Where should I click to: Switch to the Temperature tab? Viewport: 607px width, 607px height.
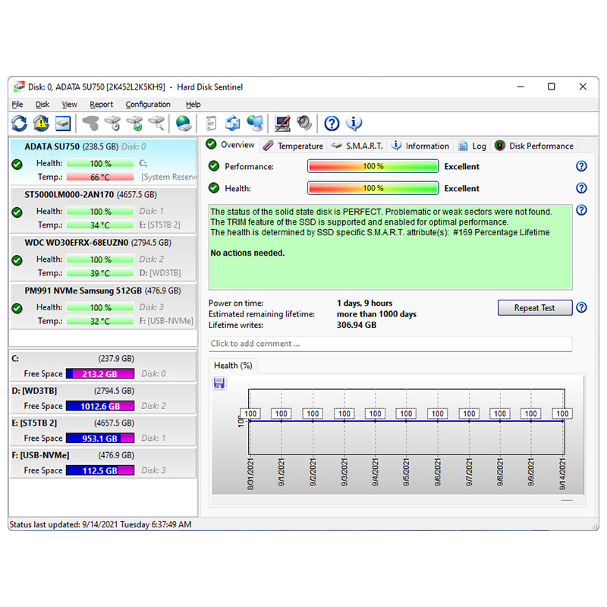tap(293, 146)
